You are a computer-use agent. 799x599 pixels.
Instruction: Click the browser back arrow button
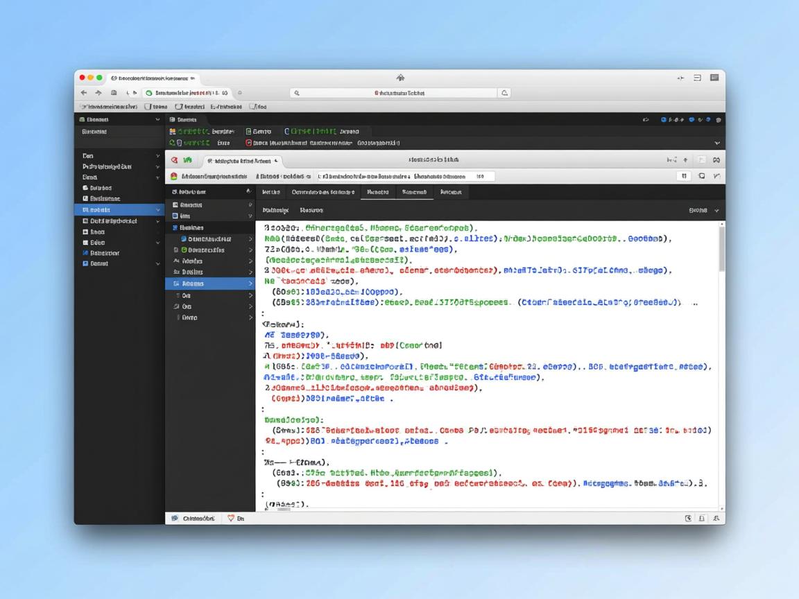(84, 93)
